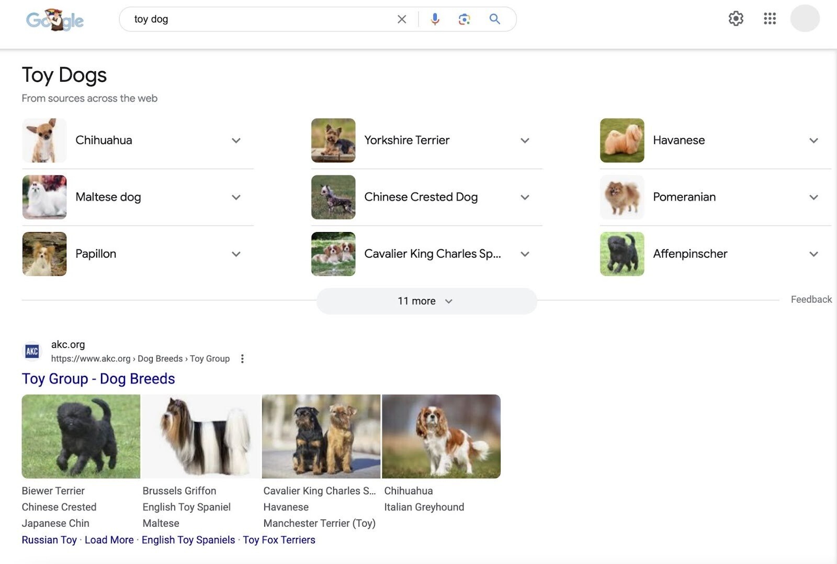Show 11 more toy dog breeds
This screenshot has height=564, width=837.
(x=426, y=301)
